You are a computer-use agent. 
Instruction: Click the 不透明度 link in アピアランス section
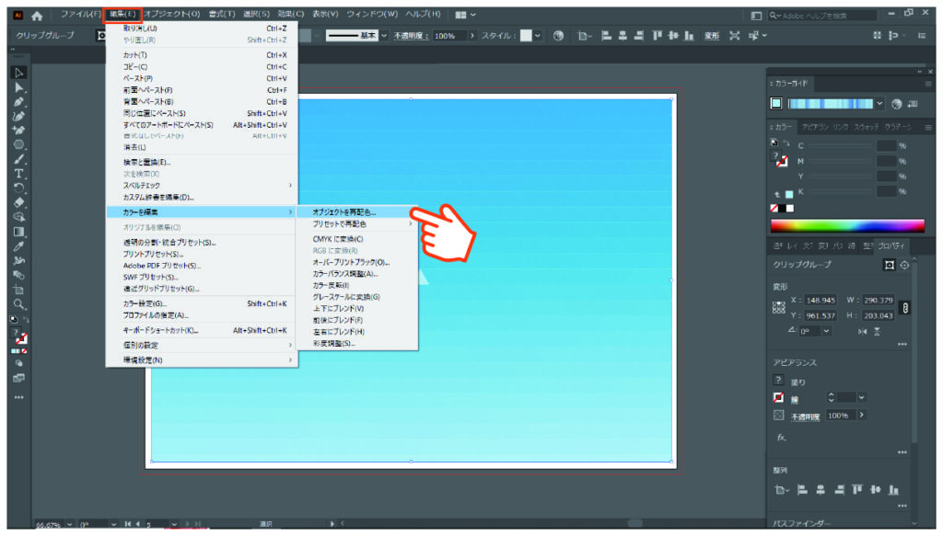[805, 416]
